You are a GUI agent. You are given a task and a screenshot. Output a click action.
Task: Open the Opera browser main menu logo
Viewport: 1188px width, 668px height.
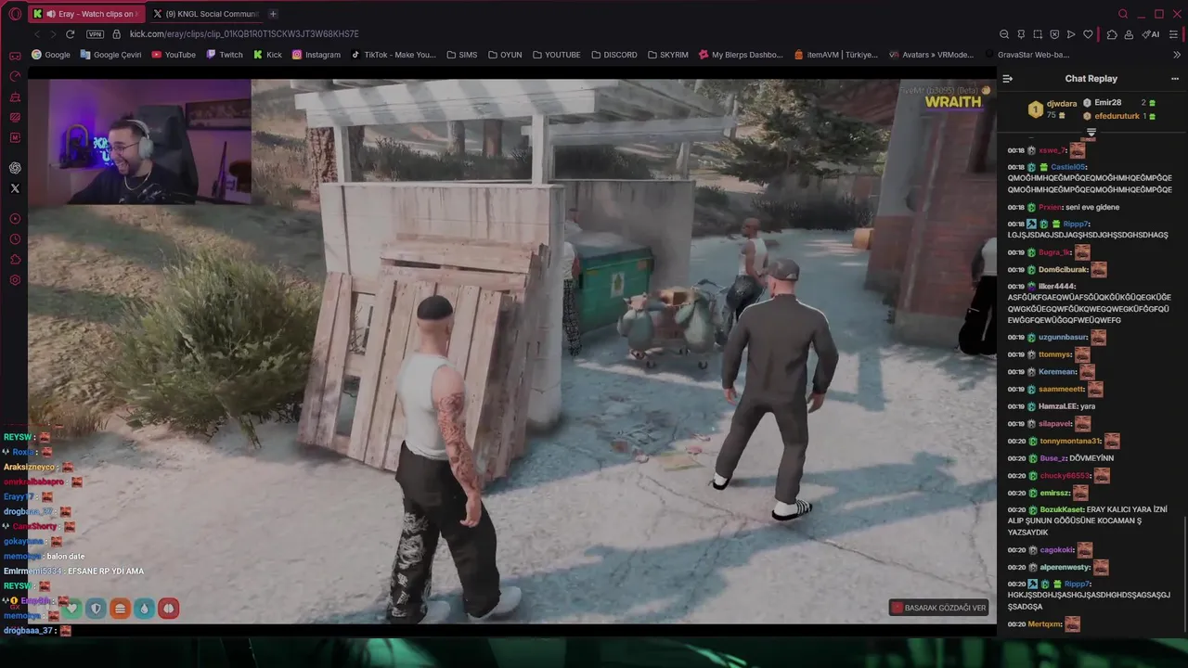tap(15, 14)
